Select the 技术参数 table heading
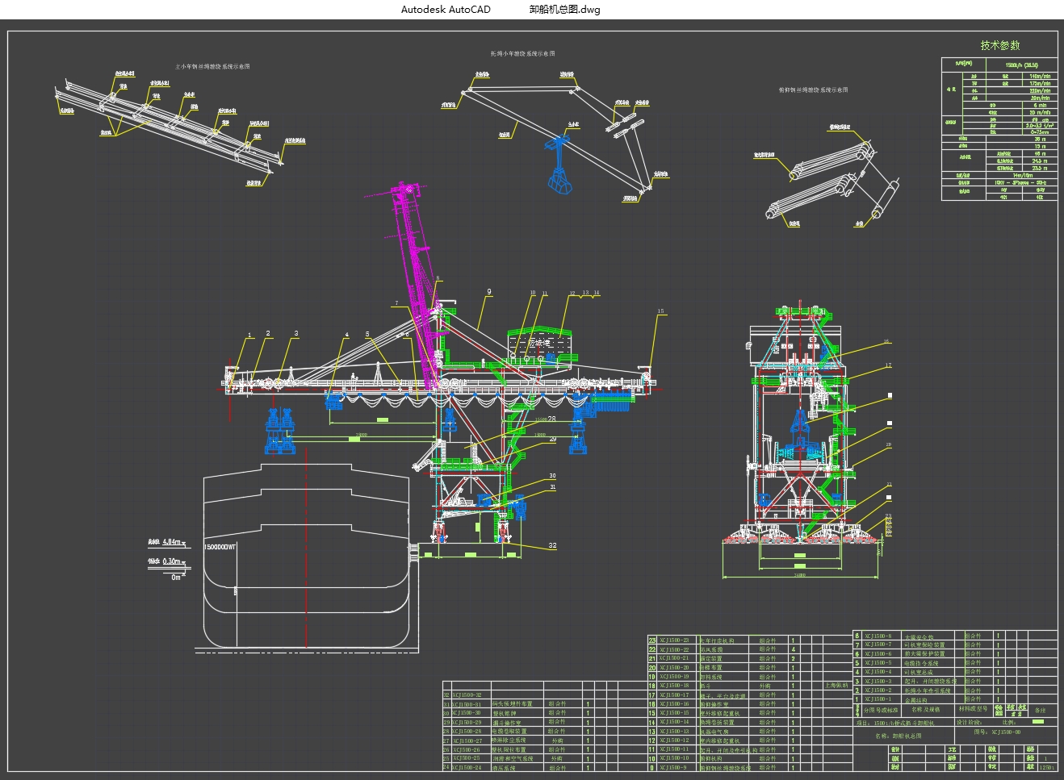The width and height of the screenshot is (1064, 780). pos(1000,45)
